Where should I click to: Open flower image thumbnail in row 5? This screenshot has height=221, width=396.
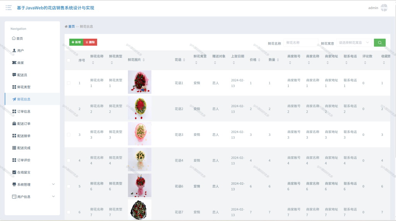[140, 185]
